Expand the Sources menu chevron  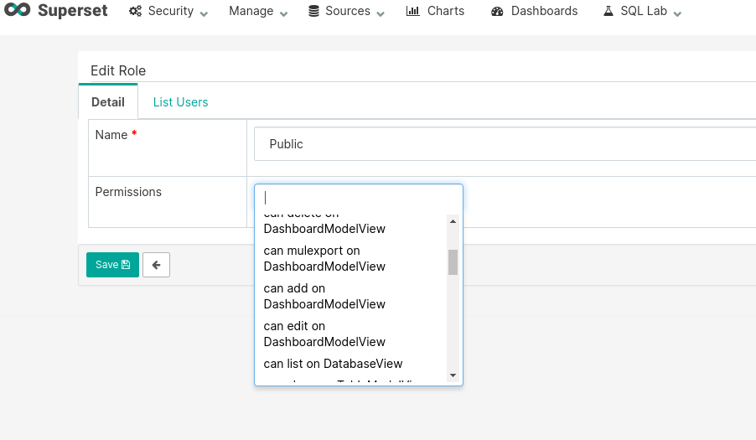click(381, 13)
